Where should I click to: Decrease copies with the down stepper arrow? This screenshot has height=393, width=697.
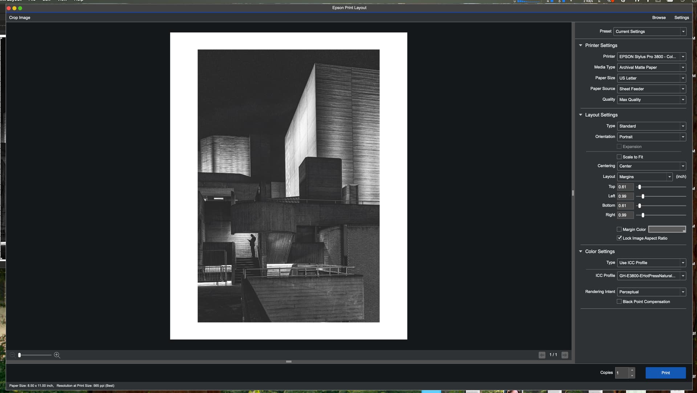[632, 376]
